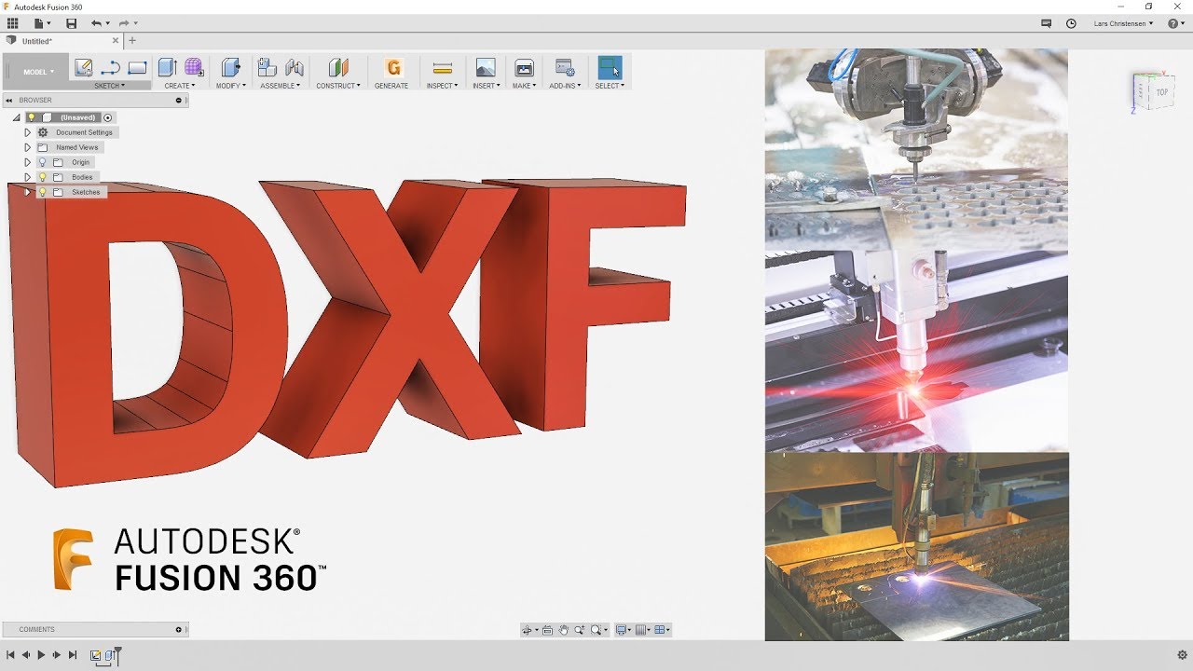Close the Untitled* tab

[116, 41]
